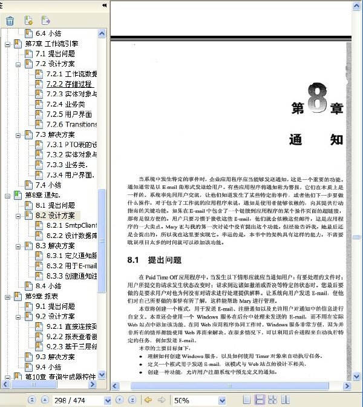
Task: Click the 8.1 提出问题 heading on the page
Action: click(x=154, y=260)
